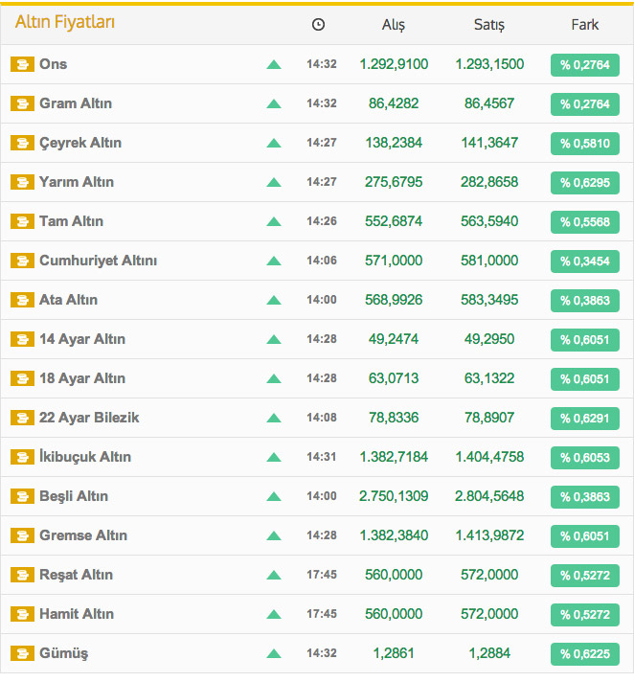Click the Ons buying price 1.292,9100

pyautogui.click(x=394, y=64)
